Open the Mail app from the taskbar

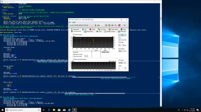[x=64, y=110]
